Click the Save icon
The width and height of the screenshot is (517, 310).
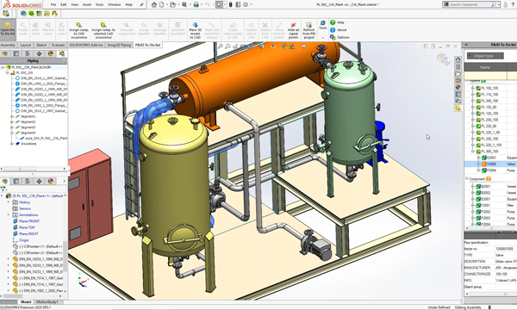[184, 4]
